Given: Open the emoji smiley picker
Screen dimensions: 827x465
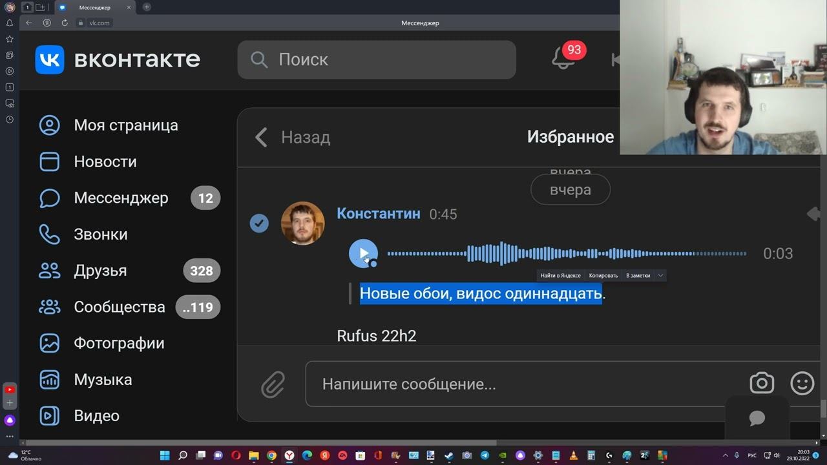Looking at the screenshot, I should tap(802, 384).
